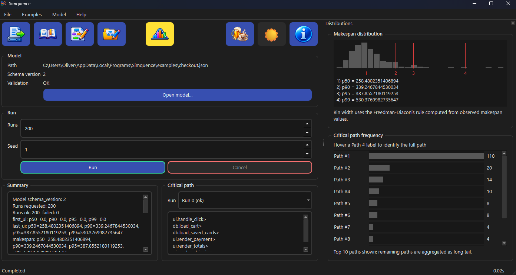Click the Completed status text
The image size is (516, 275).
(x=14, y=271)
